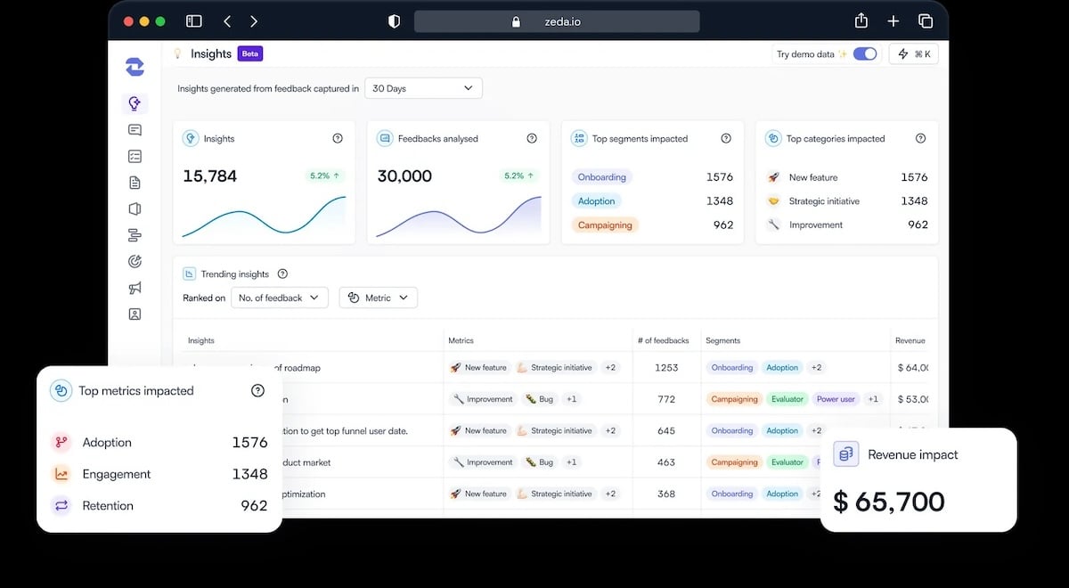This screenshot has width=1069, height=588.
Task: Click help icon on Top metrics impacted popup
Action: click(257, 390)
